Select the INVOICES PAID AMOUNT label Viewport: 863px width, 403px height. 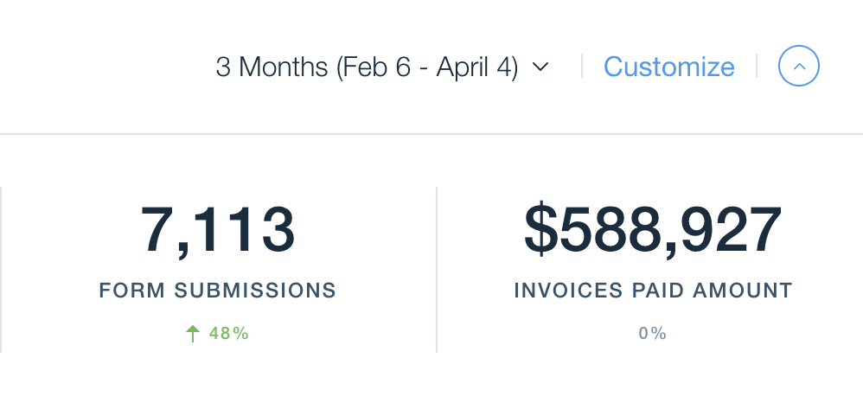point(653,291)
